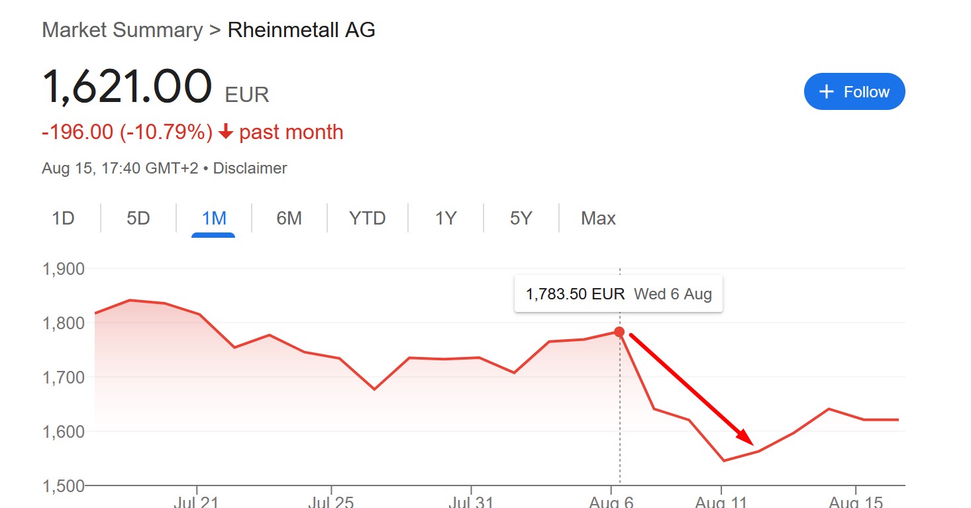
Task: Switch to the 5D range tab
Action: click(x=138, y=218)
